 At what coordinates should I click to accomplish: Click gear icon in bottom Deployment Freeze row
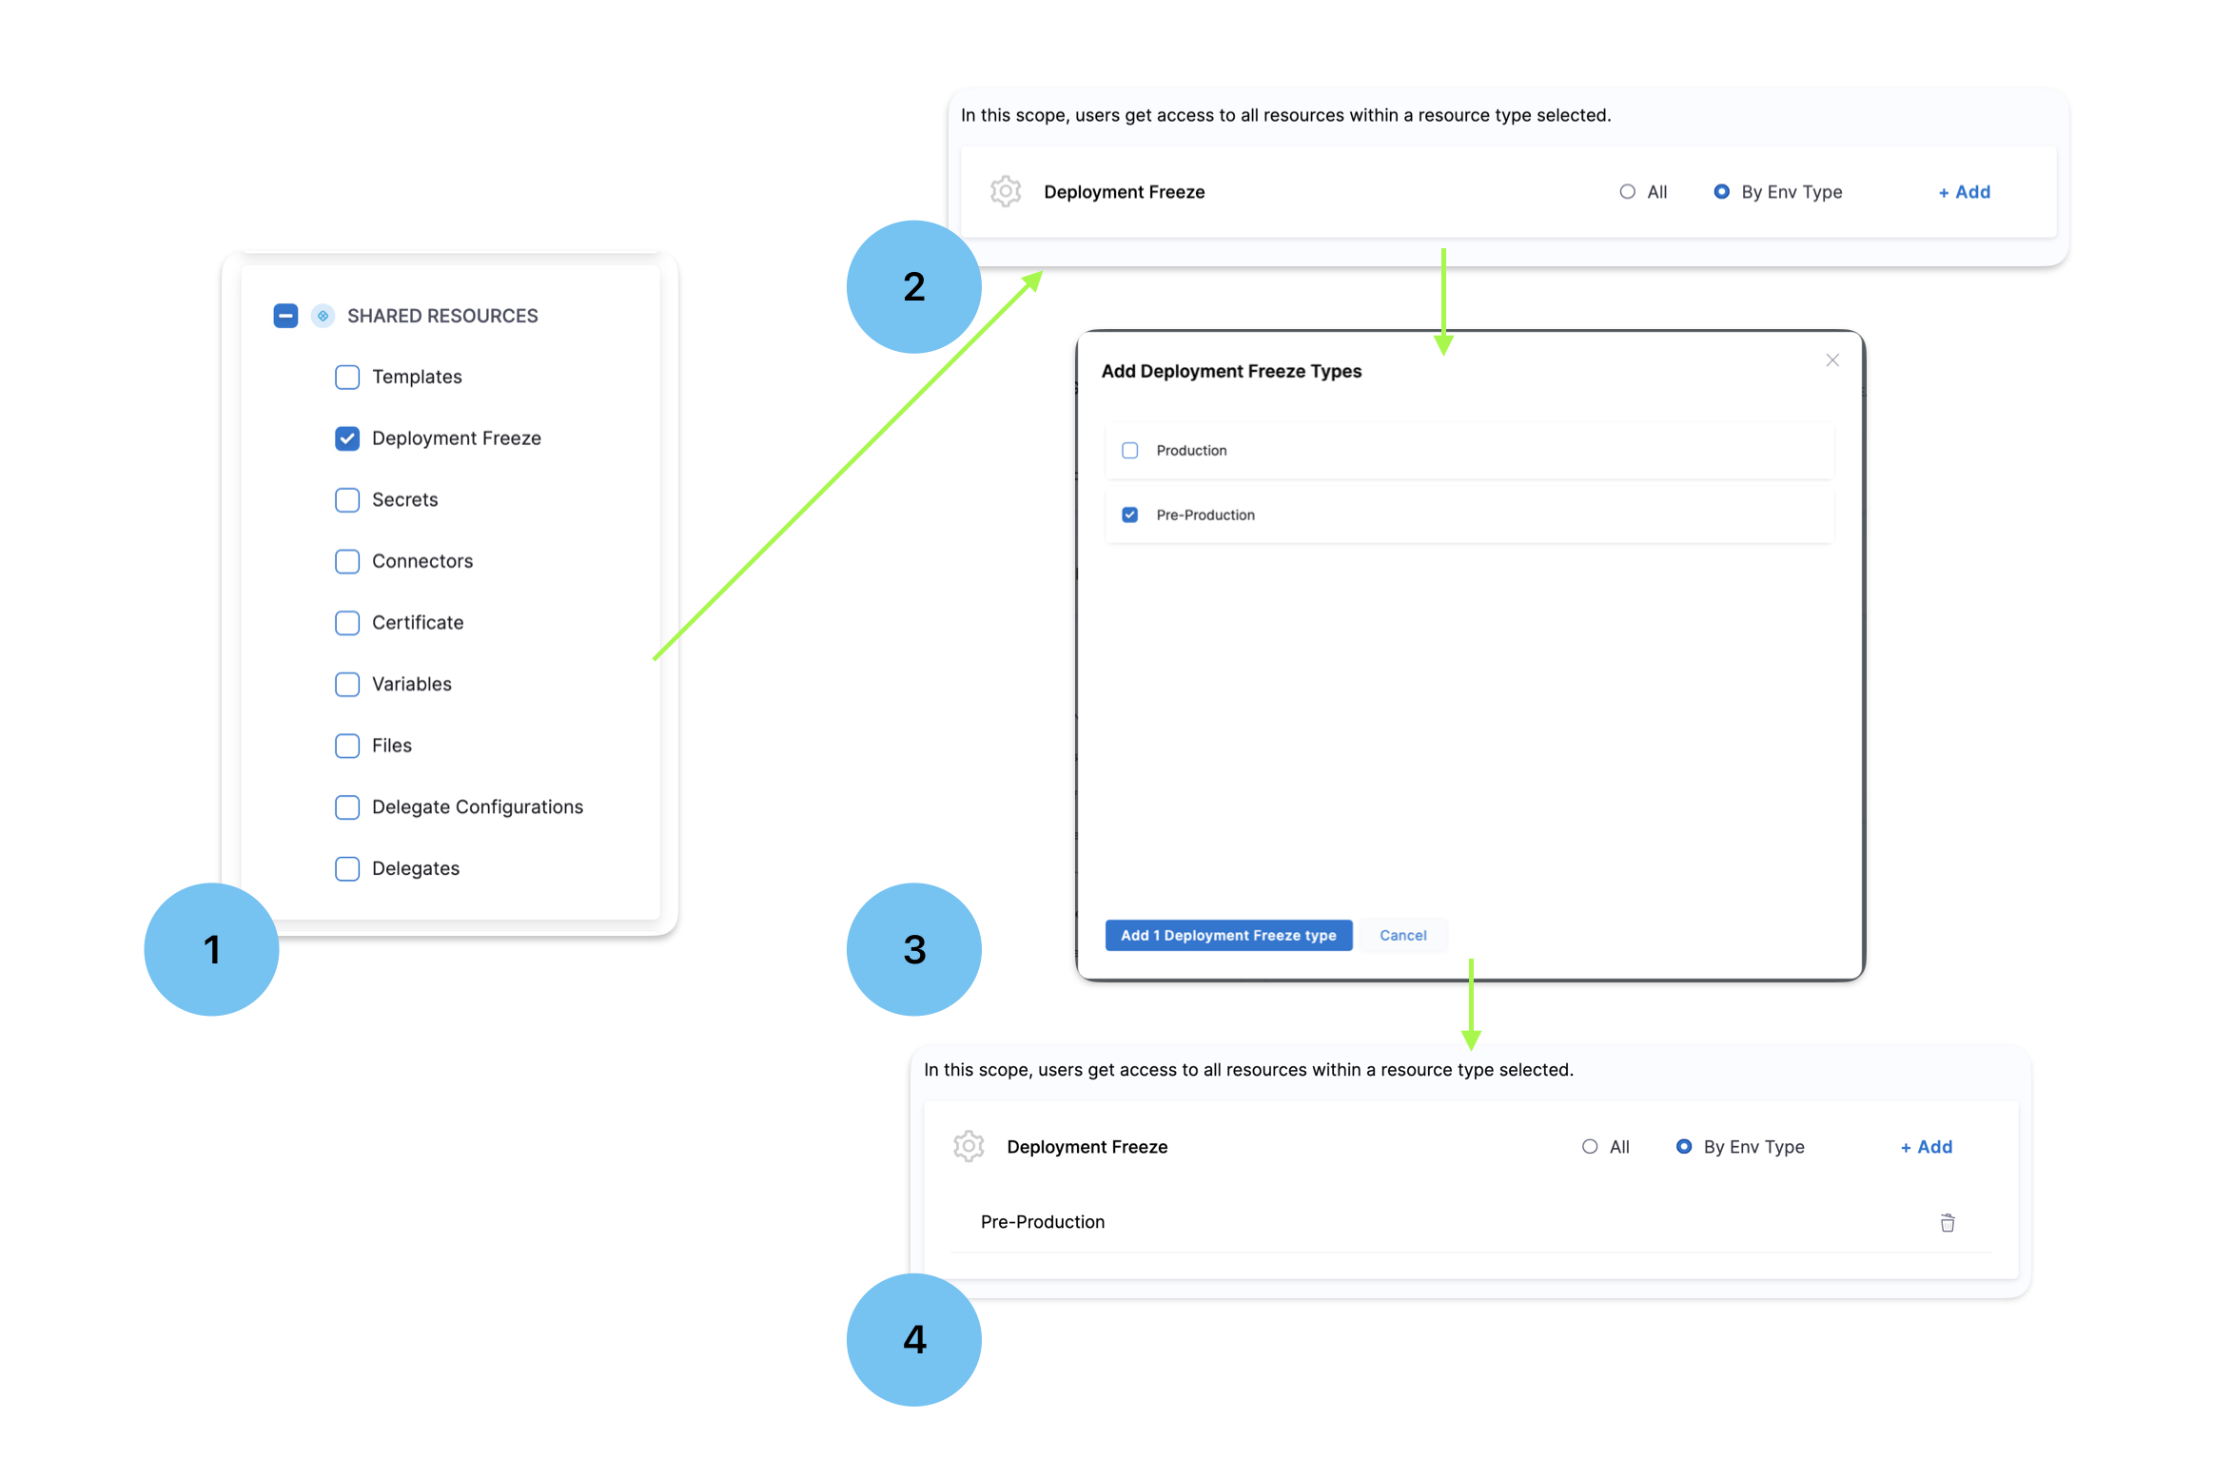pos(968,1146)
